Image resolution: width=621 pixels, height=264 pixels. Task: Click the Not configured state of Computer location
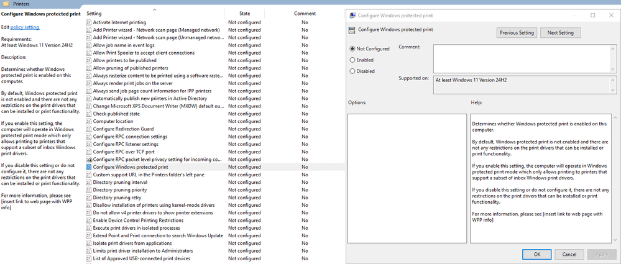(x=244, y=122)
